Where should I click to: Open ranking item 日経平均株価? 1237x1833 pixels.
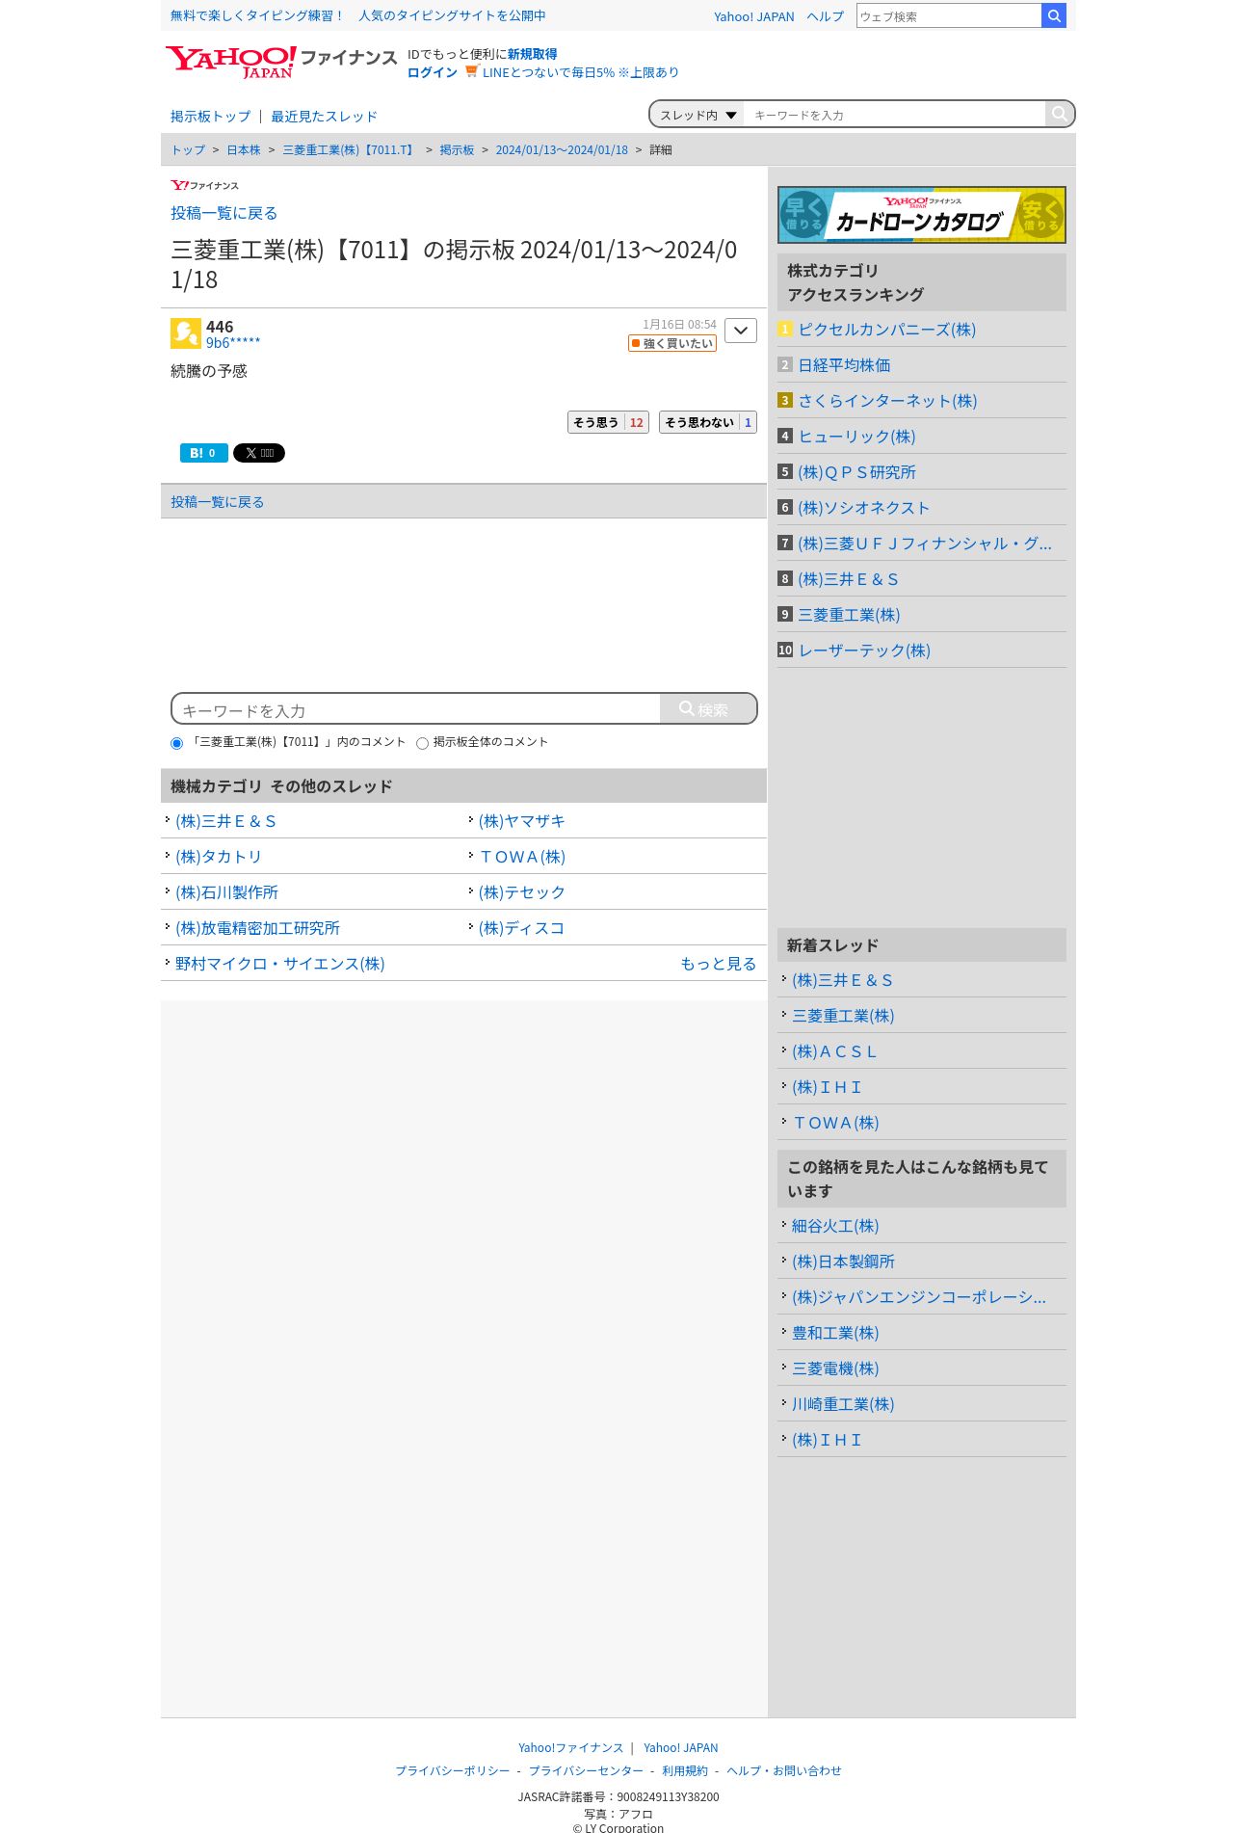(844, 365)
